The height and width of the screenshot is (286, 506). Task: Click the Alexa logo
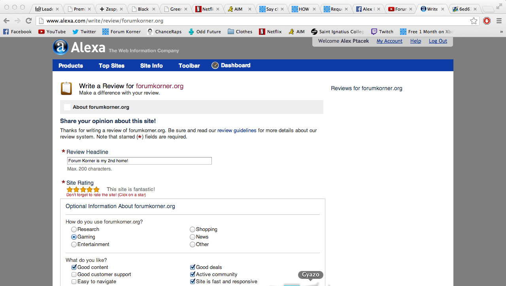[79, 47]
